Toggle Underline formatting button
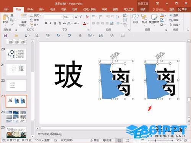 [55, 23]
